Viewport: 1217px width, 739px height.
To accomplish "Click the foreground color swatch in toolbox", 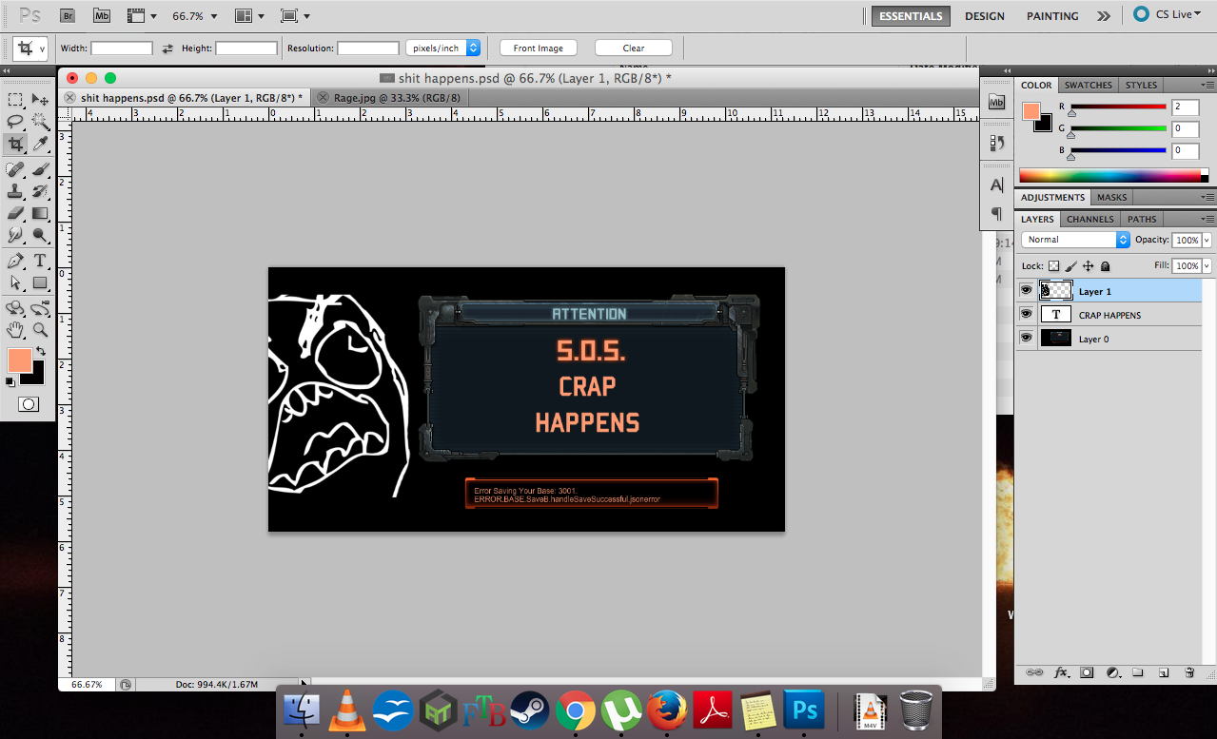I will coord(20,360).
